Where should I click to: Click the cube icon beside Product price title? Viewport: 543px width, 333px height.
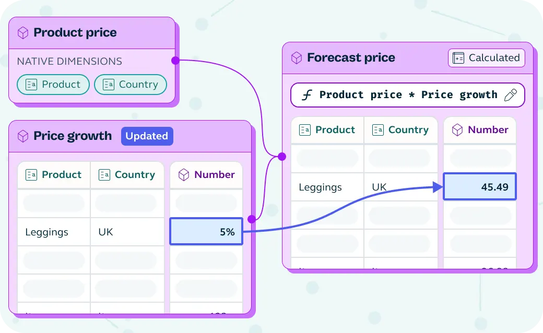pyautogui.click(x=23, y=33)
